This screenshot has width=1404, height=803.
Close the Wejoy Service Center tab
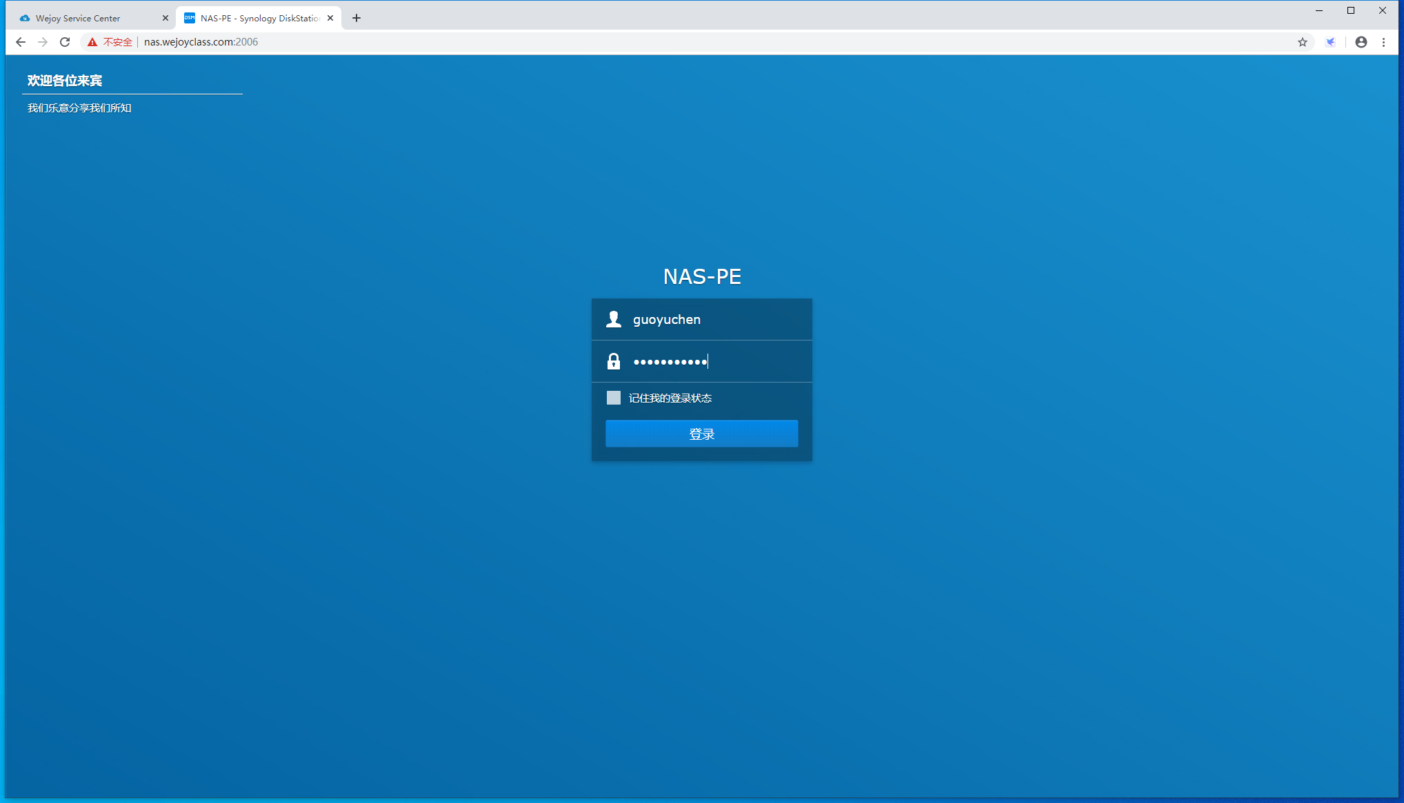tap(165, 18)
